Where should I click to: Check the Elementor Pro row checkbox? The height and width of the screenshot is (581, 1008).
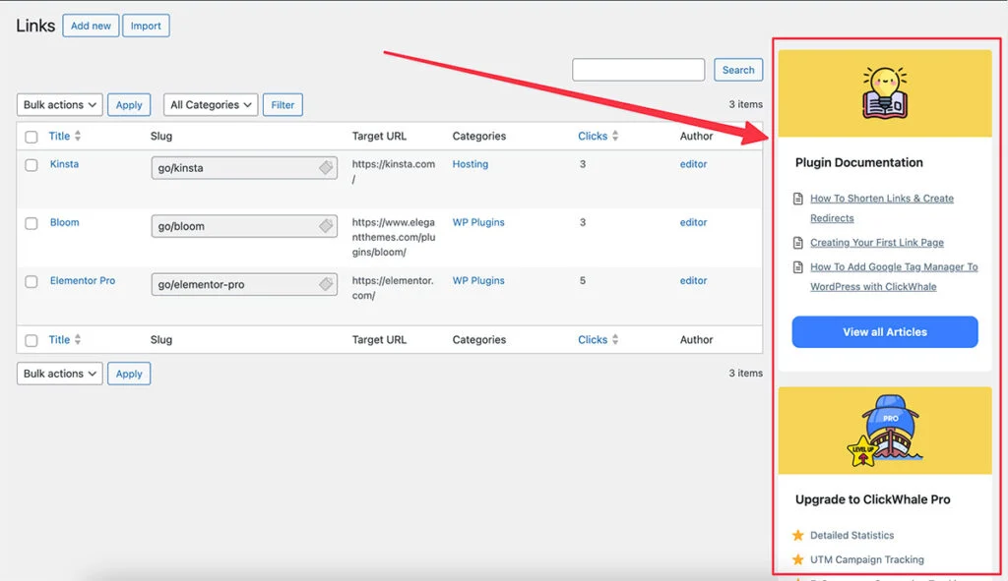tap(31, 282)
